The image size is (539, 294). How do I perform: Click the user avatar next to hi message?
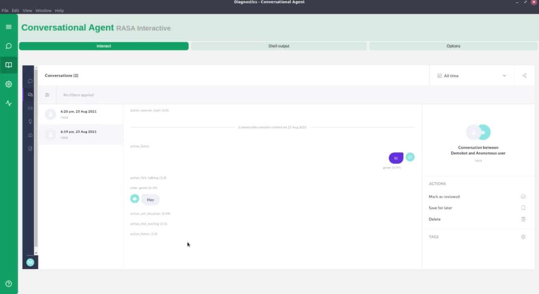point(410,157)
